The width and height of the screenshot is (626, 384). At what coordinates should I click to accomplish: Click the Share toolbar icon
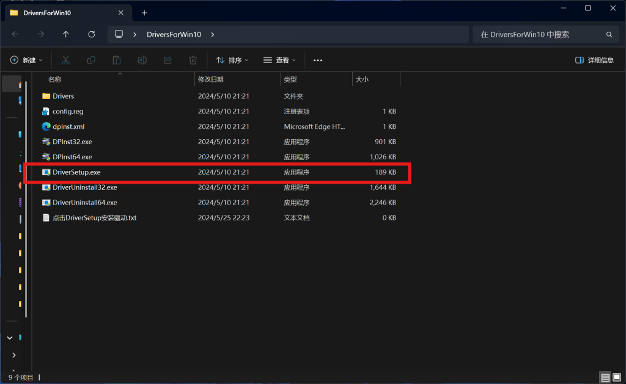[168, 60]
